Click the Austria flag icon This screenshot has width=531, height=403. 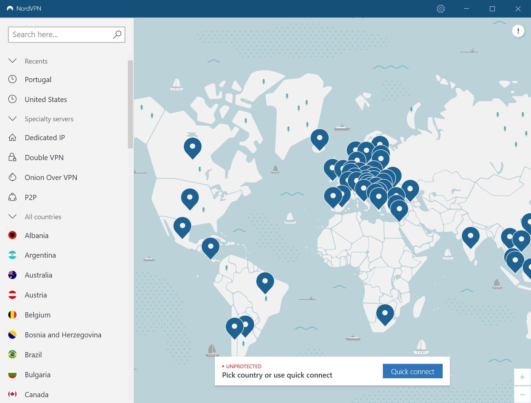[x=12, y=295]
